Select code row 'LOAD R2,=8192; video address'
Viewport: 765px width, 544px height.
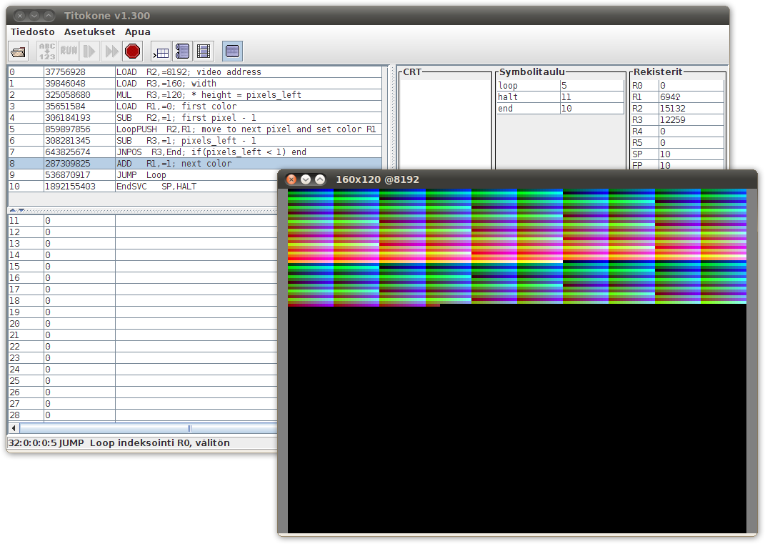[195, 71]
